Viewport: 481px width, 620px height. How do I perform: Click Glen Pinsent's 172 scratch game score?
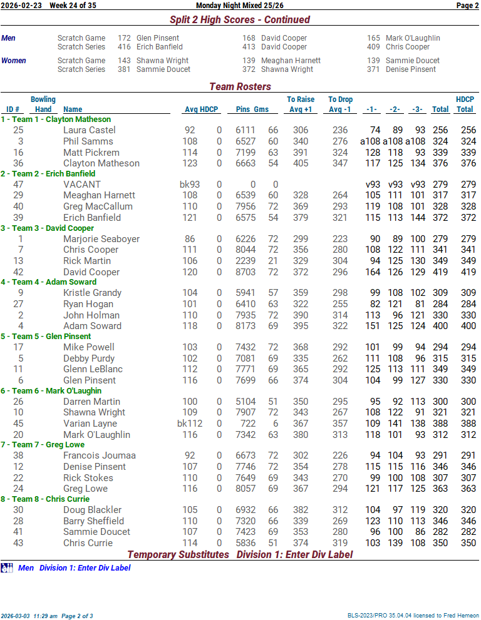click(124, 38)
